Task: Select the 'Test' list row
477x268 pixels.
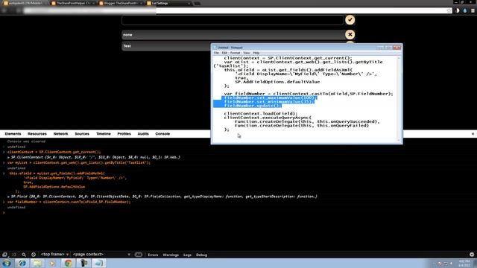Action: click(166, 46)
